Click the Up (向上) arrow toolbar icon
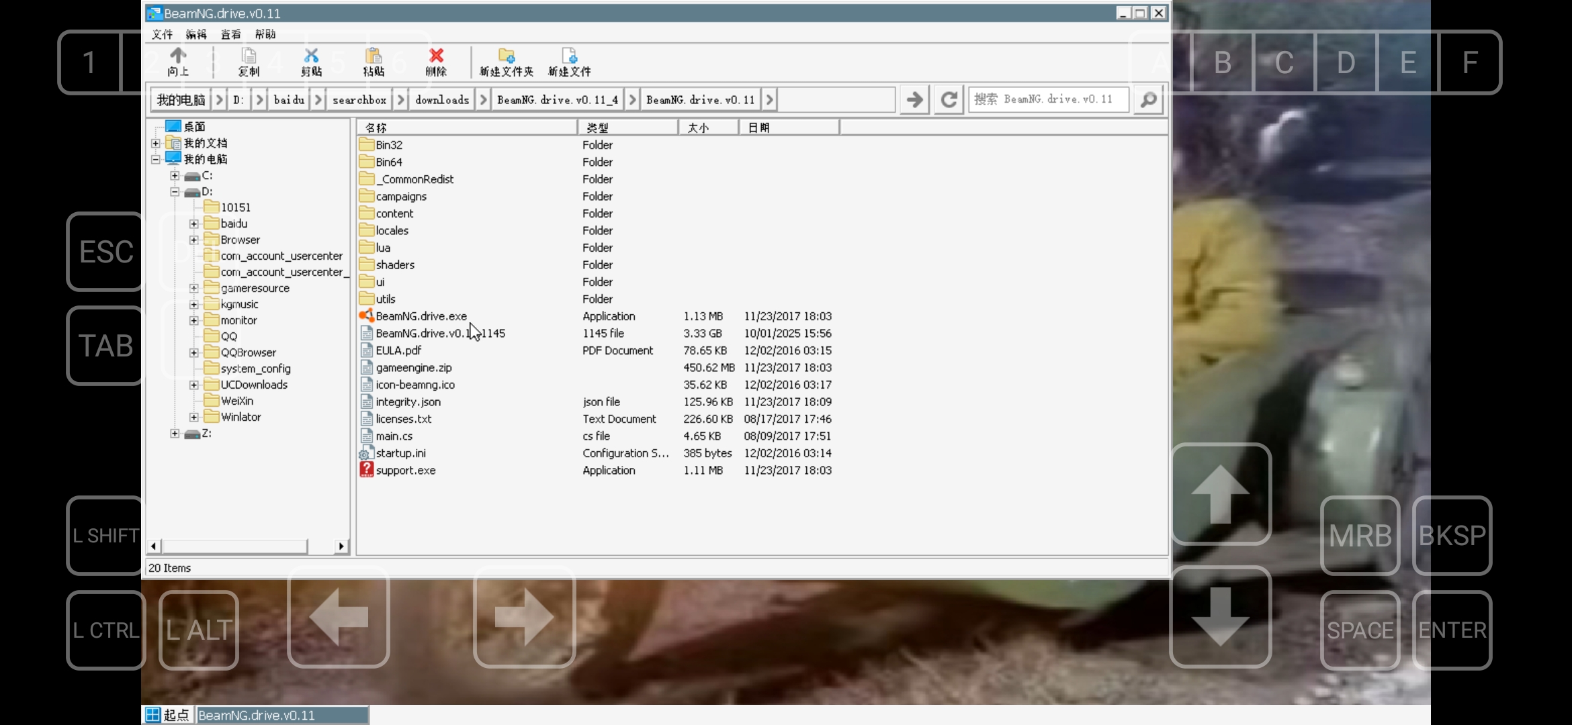The width and height of the screenshot is (1572, 725). click(x=178, y=56)
